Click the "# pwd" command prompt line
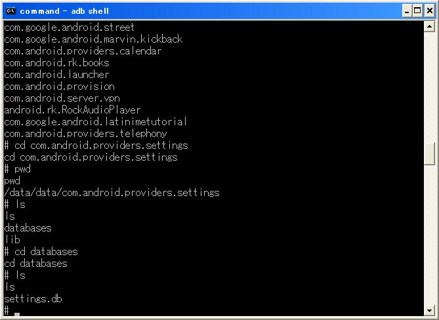Image resolution: width=439 pixels, height=320 pixels. pyautogui.click(x=17, y=169)
